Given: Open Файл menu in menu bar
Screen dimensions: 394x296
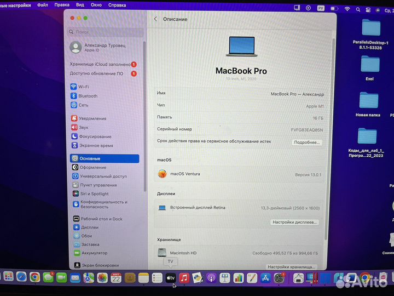Looking at the screenshot, I should tap(43, 5).
